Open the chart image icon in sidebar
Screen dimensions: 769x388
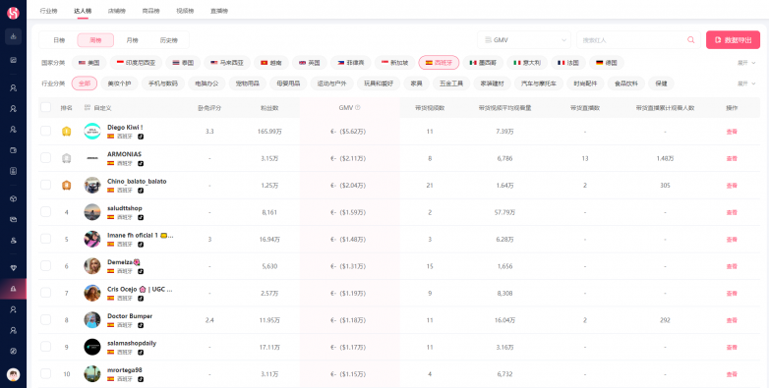tap(13, 60)
